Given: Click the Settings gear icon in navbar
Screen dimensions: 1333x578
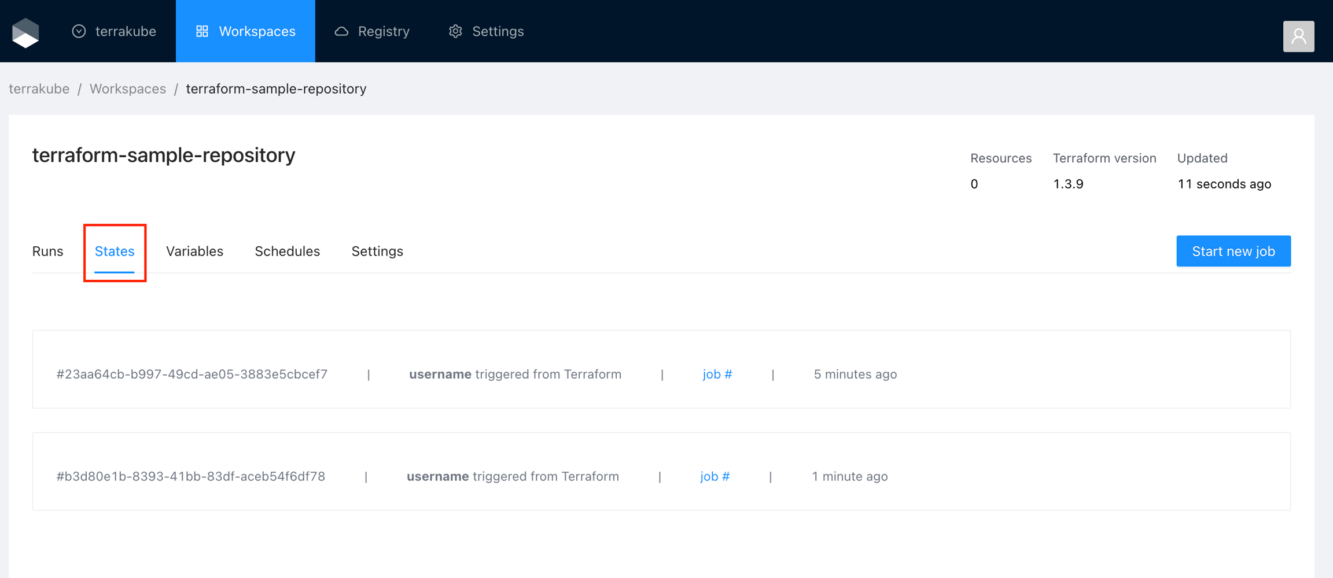Looking at the screenshot, I should point(455,31).
